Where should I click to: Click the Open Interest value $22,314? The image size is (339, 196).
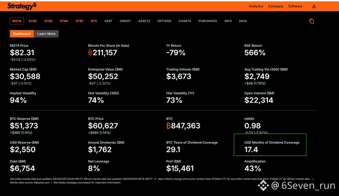tap(259, 100)
